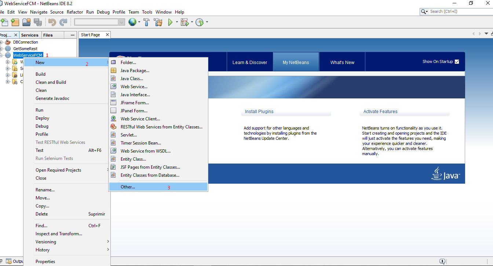493x266 pixels.
Task: Click the Debug Project toolbar icon
Action: [x=184, y=22]
